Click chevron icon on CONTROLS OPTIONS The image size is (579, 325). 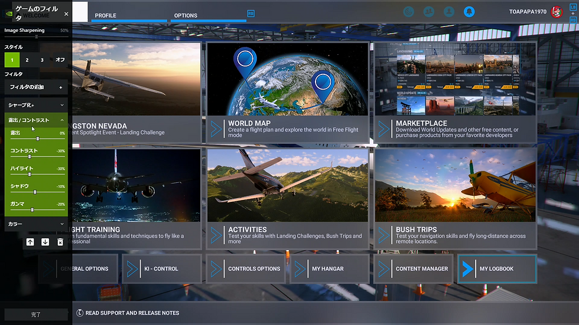tap(216, 269)
